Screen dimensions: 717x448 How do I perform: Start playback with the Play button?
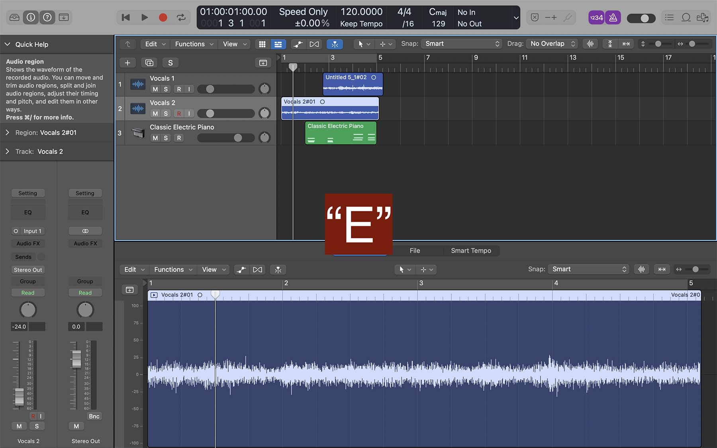(145, 18)
